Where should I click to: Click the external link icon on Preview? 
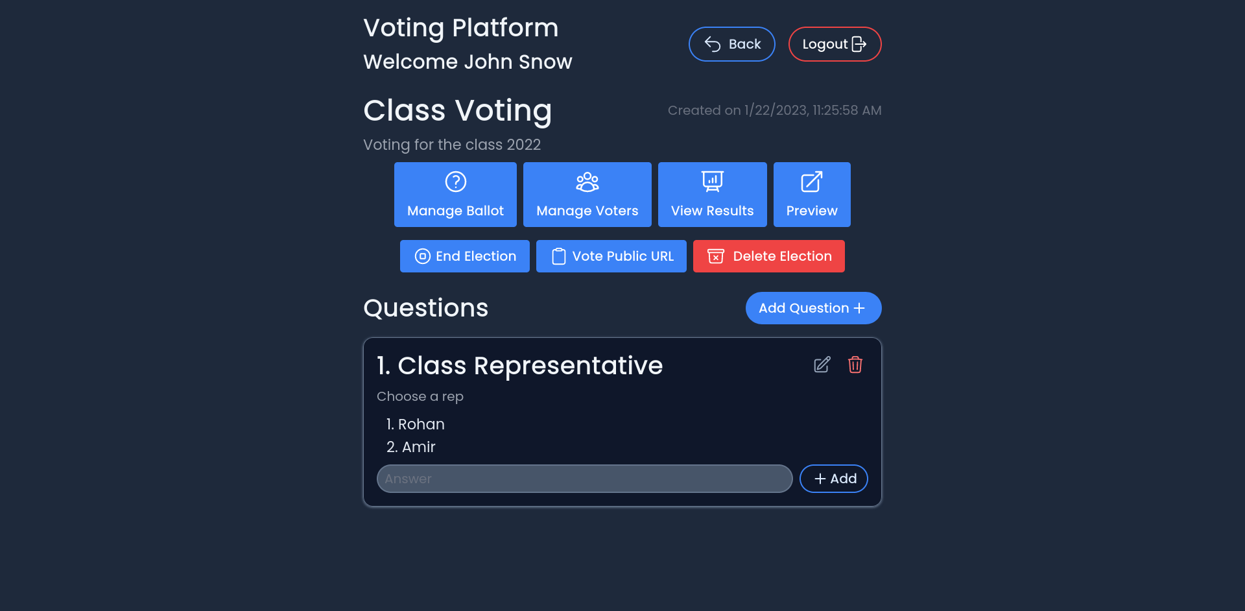pos(812,182)
